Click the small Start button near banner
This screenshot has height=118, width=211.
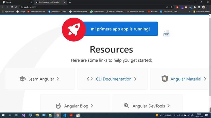[166, 35]
